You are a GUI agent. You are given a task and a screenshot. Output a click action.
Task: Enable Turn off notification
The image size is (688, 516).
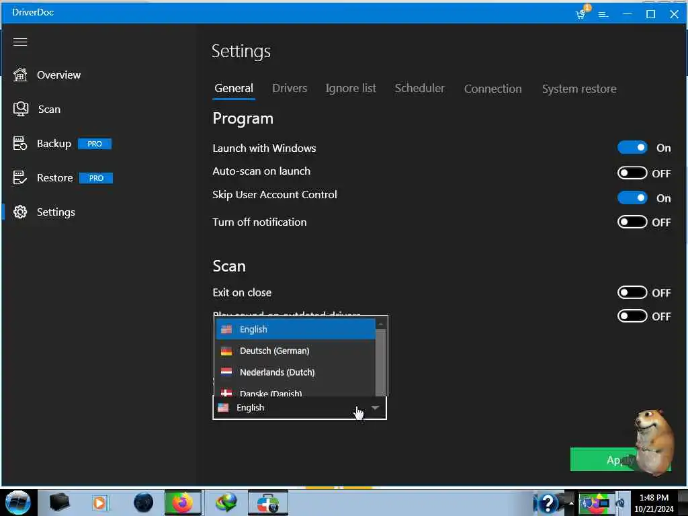632,222
